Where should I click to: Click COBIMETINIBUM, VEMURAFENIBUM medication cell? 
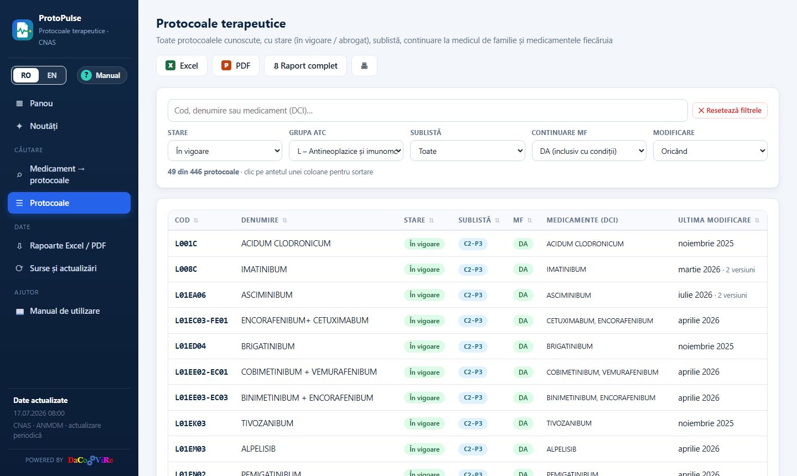tap(603, 372)
